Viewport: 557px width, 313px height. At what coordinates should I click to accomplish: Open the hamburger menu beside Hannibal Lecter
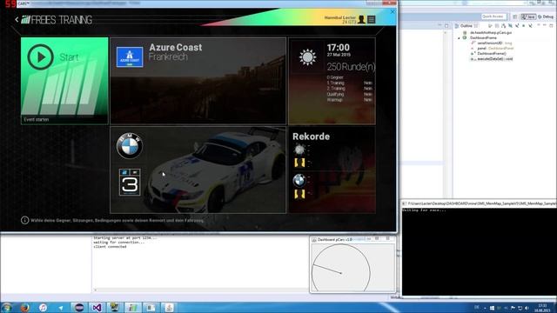tap(372, 19)
